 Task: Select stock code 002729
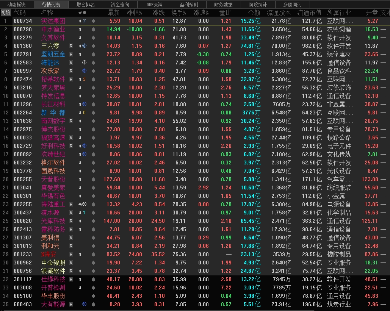(x=23, y=146)
